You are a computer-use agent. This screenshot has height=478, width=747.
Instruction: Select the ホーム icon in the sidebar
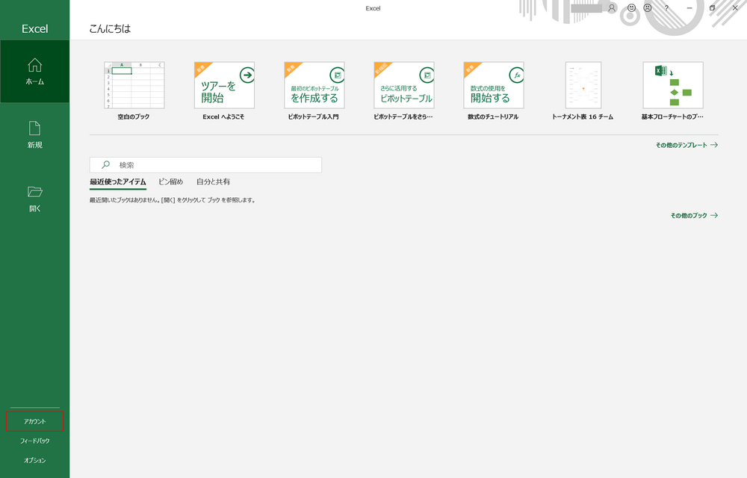coord(34,71)
